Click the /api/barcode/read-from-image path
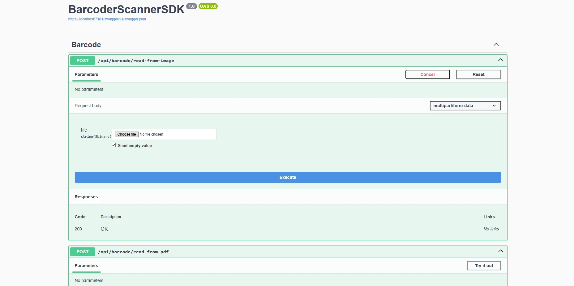 (136, 61)
